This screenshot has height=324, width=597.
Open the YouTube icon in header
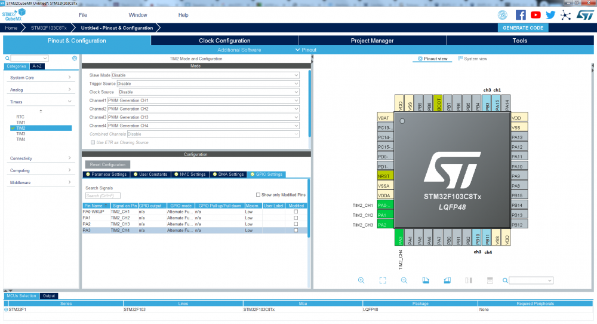tap(536, 15)
